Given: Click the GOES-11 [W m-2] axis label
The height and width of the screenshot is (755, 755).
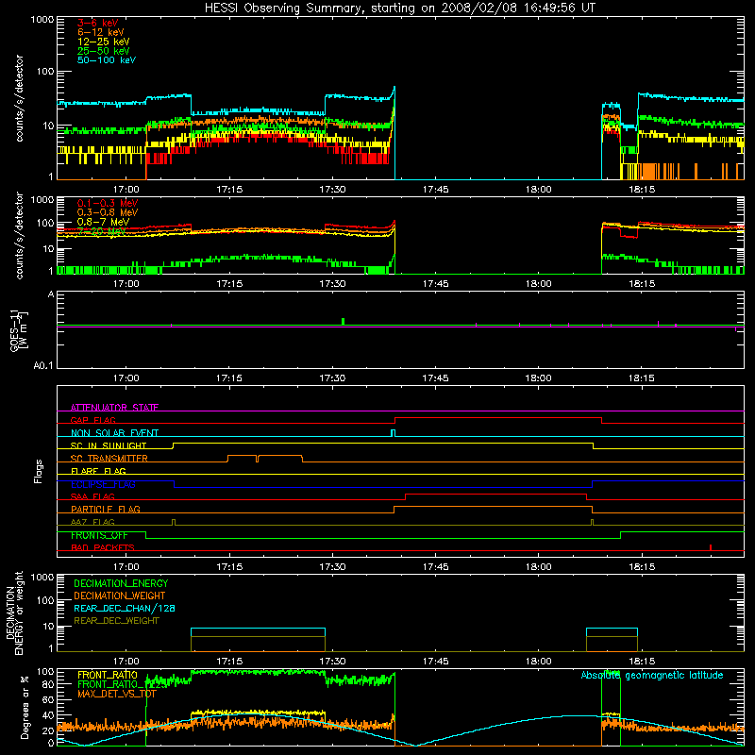Looking at the screenshot, I should [x=18, y=330].
